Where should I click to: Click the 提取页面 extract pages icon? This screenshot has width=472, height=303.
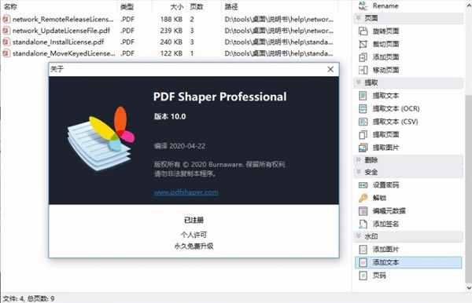pos(363,134)
